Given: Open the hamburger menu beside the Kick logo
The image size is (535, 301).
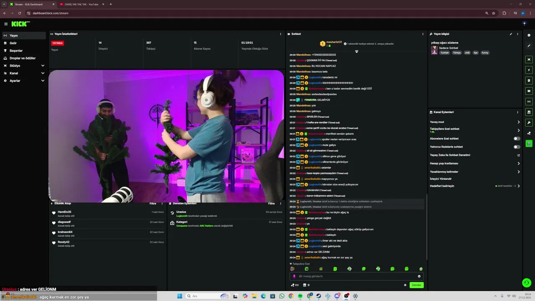Looking at the screenshot, I should [6, 24].
